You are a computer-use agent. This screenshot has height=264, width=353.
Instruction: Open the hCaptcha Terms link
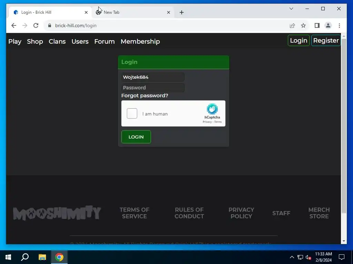click(x=218, y=122)
